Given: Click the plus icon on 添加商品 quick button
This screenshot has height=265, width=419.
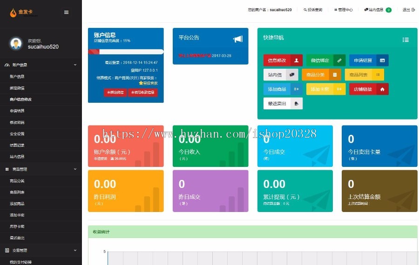Looking at the screenshot, I should (297, 89).
